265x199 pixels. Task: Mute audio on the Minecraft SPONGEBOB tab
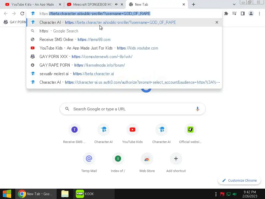point(116,4)
